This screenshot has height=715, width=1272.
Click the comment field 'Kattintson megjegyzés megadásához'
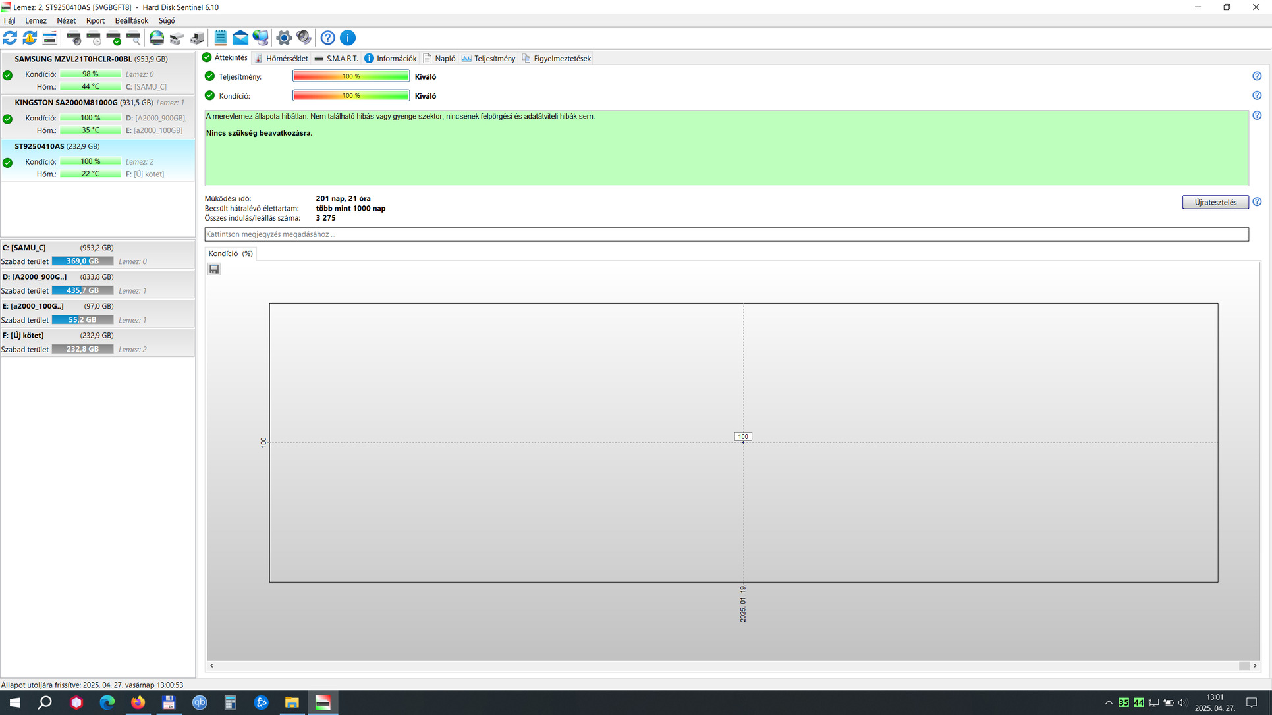[x=726, y=234]
